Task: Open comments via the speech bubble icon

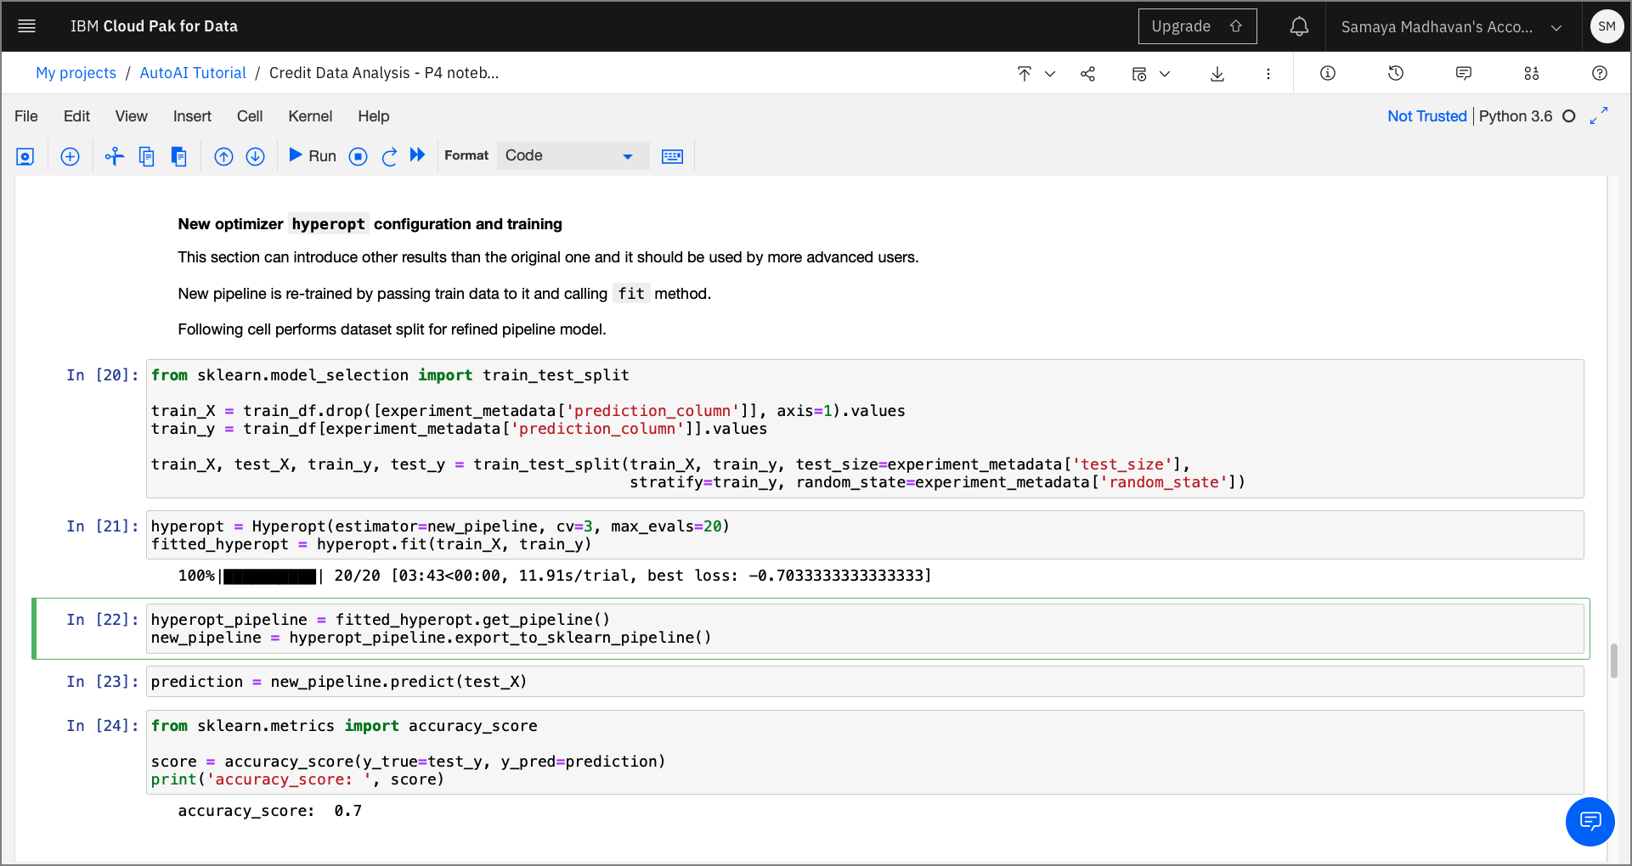Action: [1464, 73]
